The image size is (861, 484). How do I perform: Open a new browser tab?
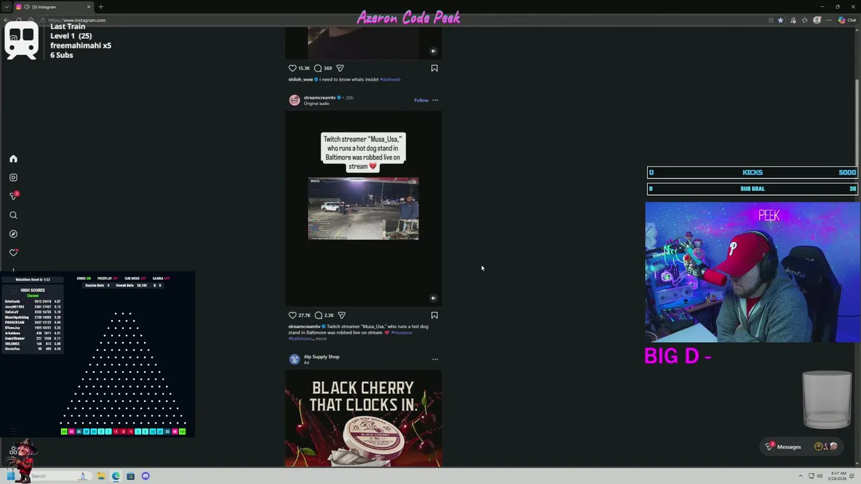[x=101, y=7]
